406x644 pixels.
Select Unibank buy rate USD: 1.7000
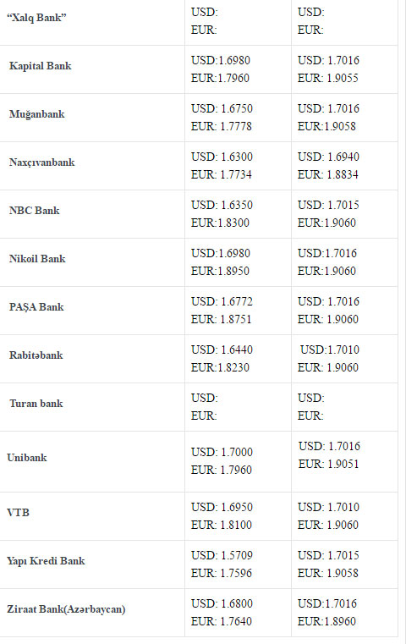click(222, 452)
